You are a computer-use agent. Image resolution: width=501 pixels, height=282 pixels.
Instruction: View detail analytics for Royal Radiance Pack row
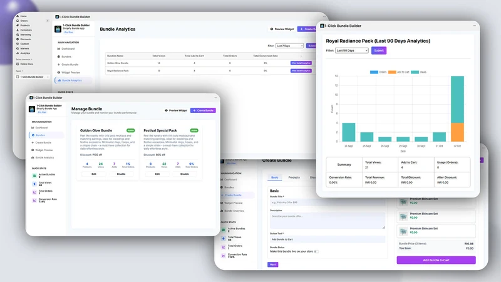coord(301,71)
